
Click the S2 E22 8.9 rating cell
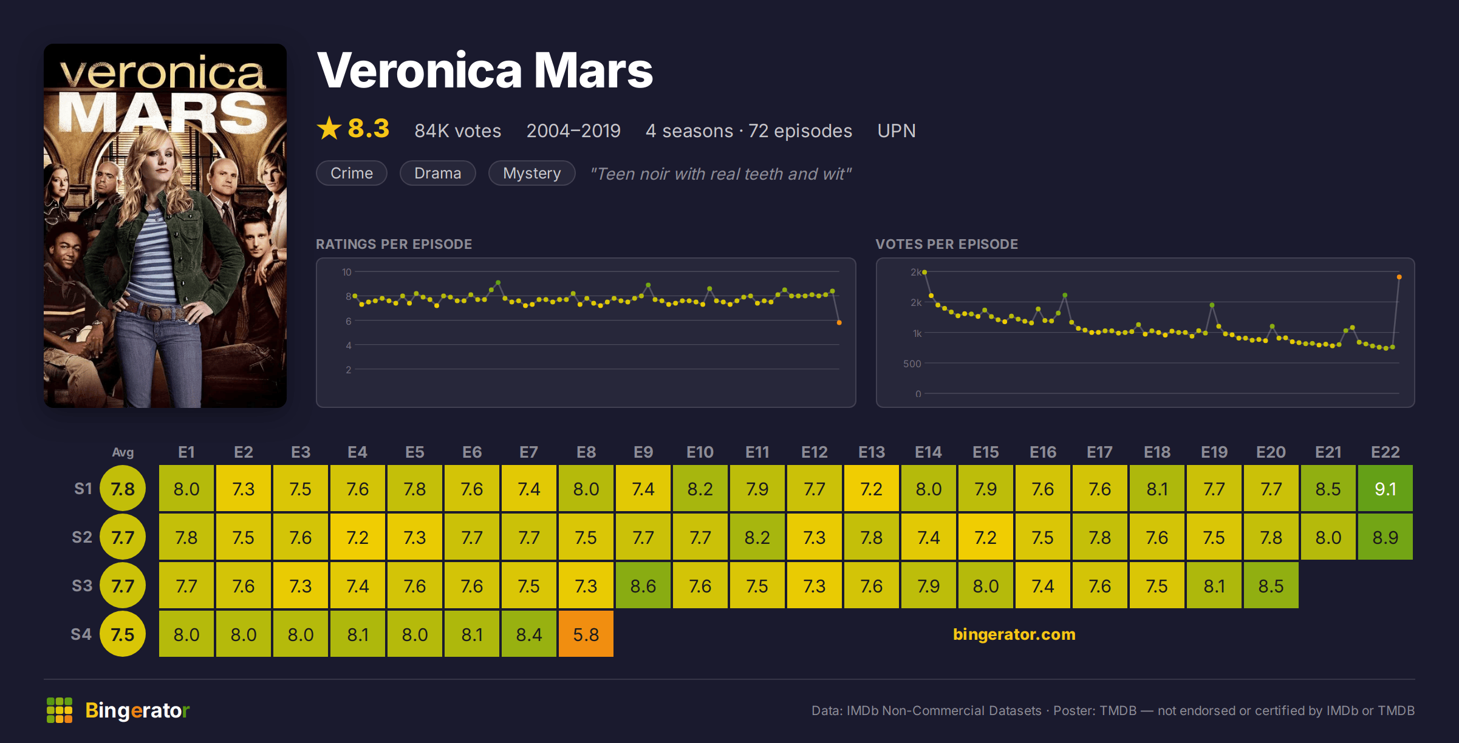pos(1385,537)
